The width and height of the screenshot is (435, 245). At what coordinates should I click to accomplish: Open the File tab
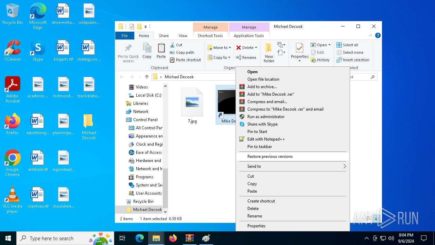pos(125,36)
